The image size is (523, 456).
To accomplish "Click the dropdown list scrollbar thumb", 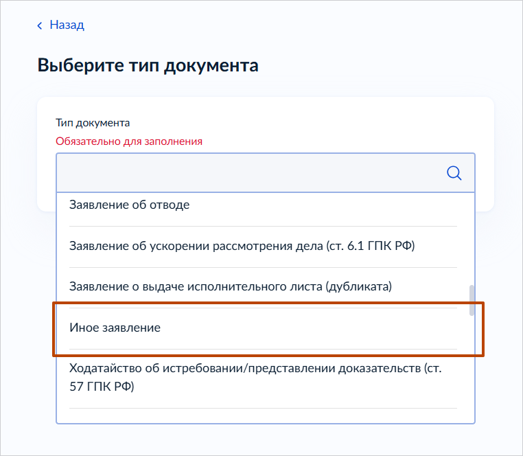I will 471,300.
